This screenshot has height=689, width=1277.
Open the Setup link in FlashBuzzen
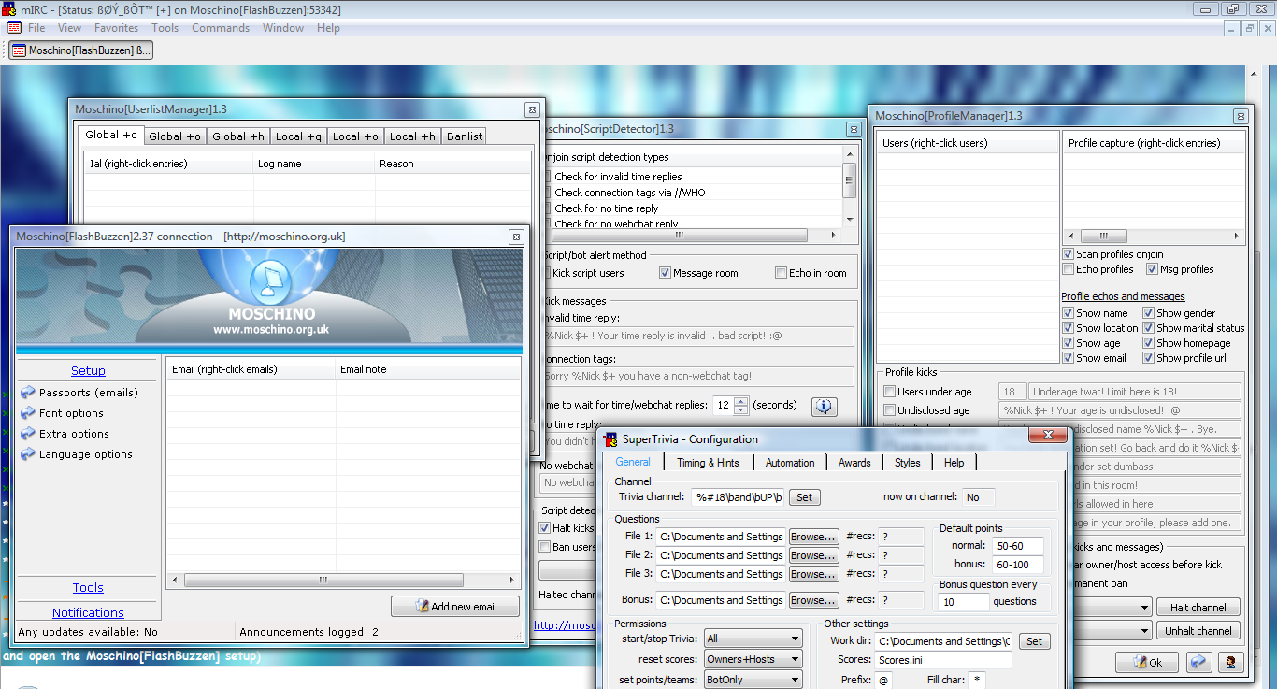point(88,371)
